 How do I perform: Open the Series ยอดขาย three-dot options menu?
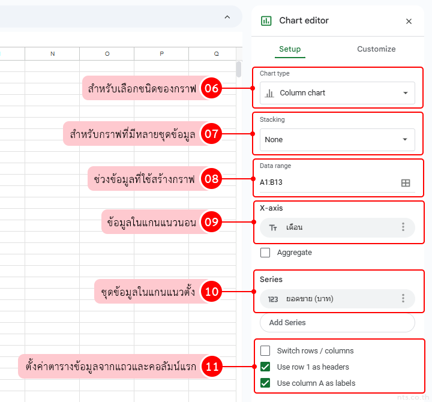[x=403, y=299]
